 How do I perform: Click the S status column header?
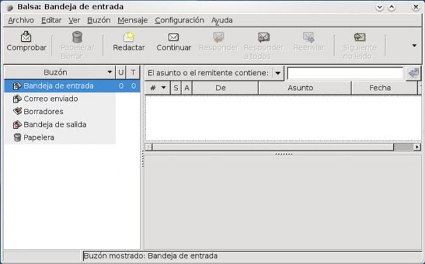(176, 88)
